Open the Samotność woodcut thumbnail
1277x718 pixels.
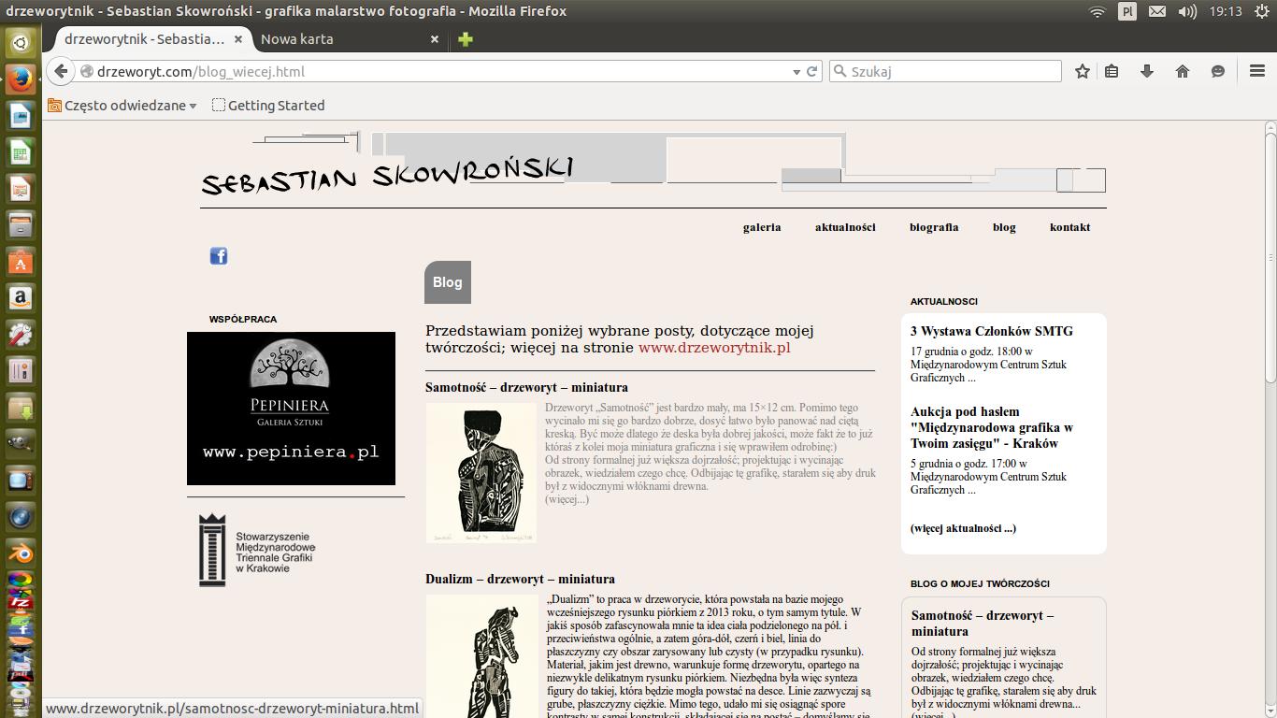tap(481, 473)
